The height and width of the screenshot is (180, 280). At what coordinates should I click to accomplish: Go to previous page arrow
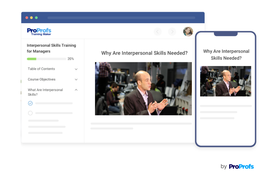158,32
